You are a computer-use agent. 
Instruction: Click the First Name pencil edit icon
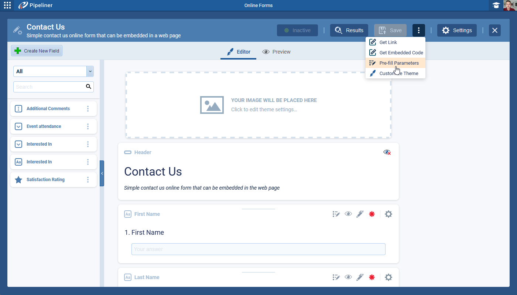(360, 214)
